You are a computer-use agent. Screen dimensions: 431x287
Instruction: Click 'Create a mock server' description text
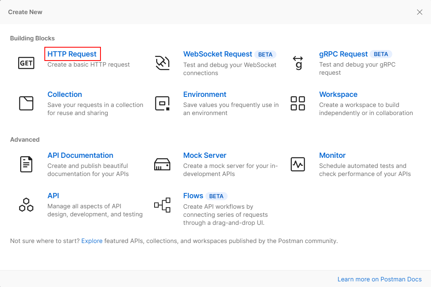[x=230, y=170]
